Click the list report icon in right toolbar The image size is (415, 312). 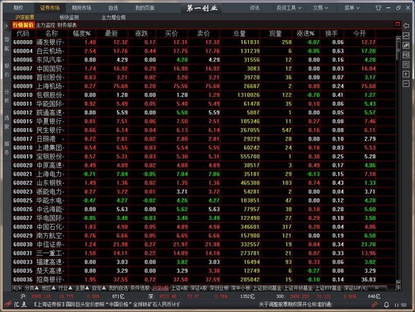pyautogui.click(x=406, y=64)
